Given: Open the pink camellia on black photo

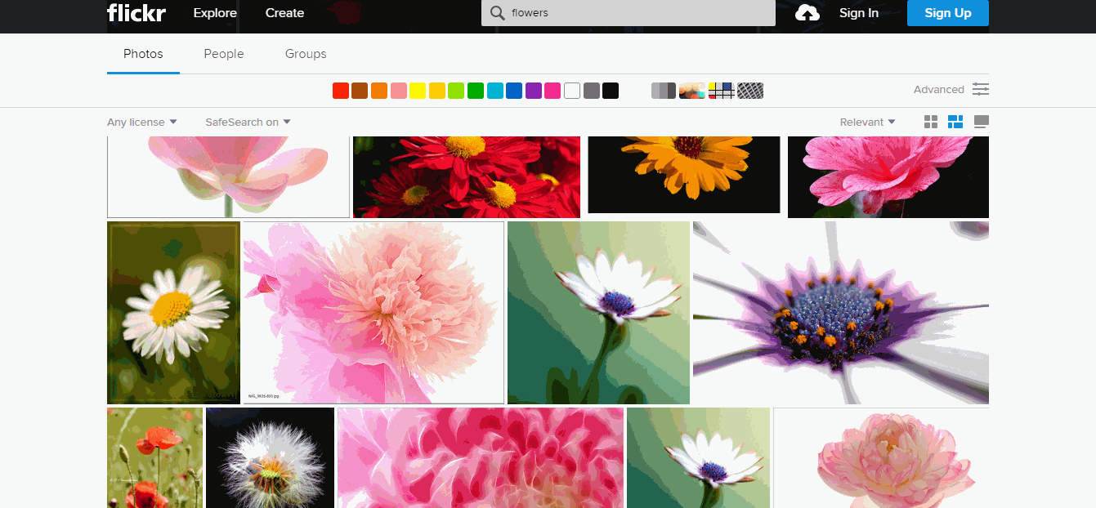Looking at the screenshot, I should pos(888,177).
